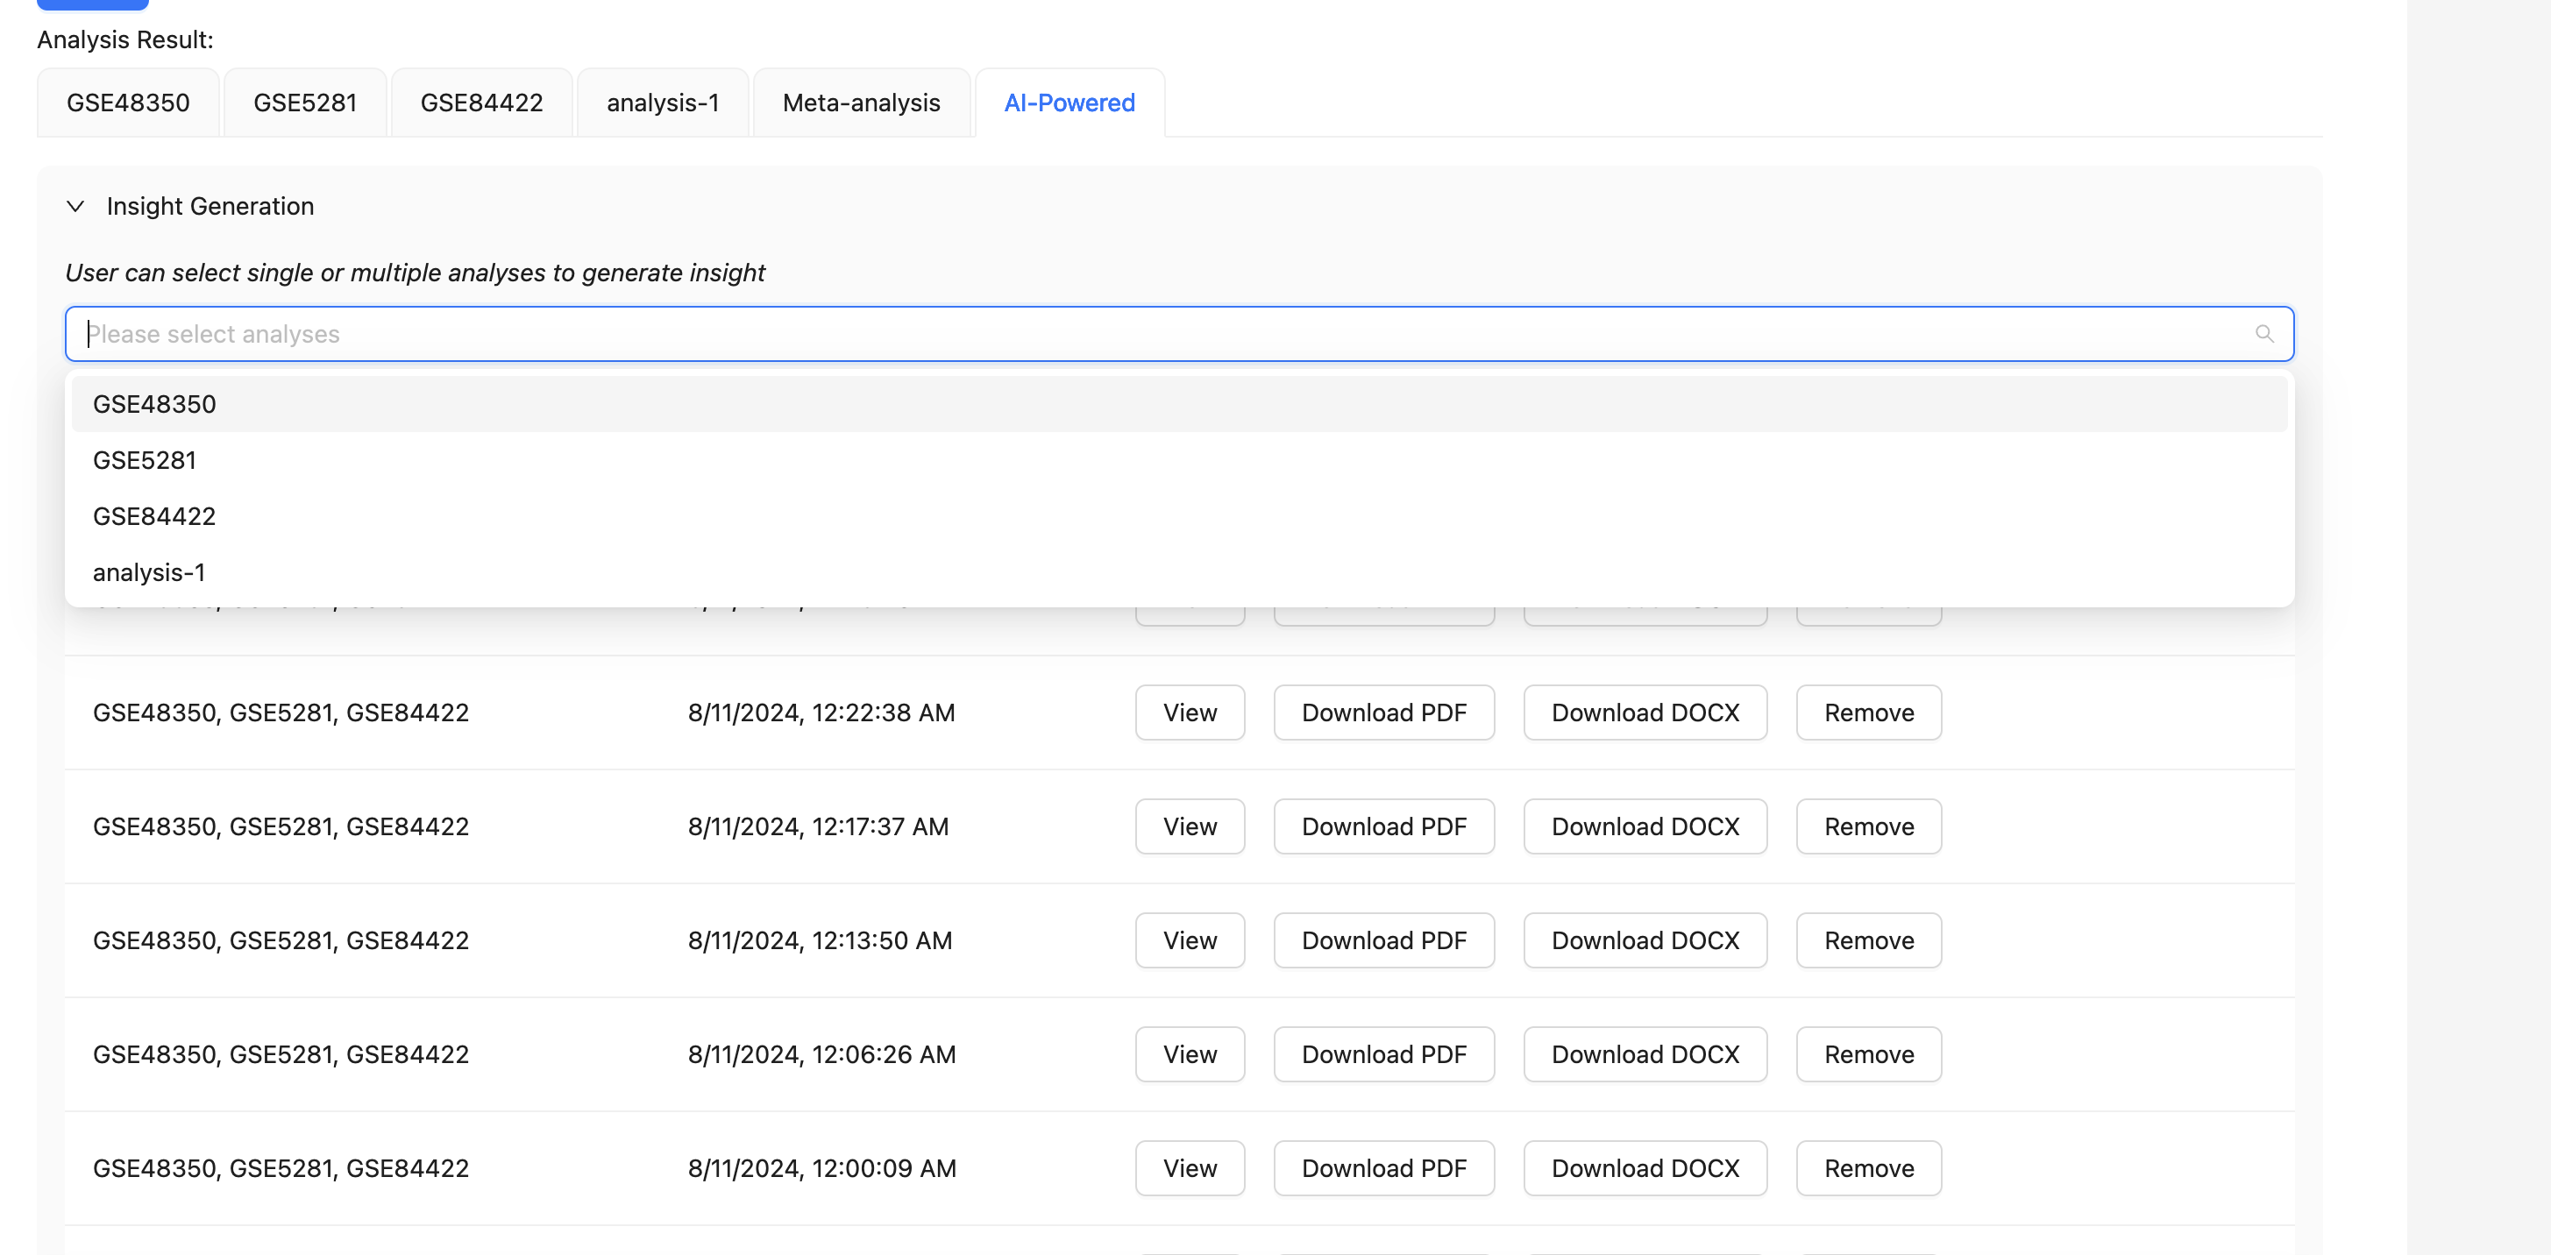Pick GSE84422 from the analyses dropdown
The height and width of the screenshot is (1255, 2551).
pyautogui.click(x=154, y=517)
